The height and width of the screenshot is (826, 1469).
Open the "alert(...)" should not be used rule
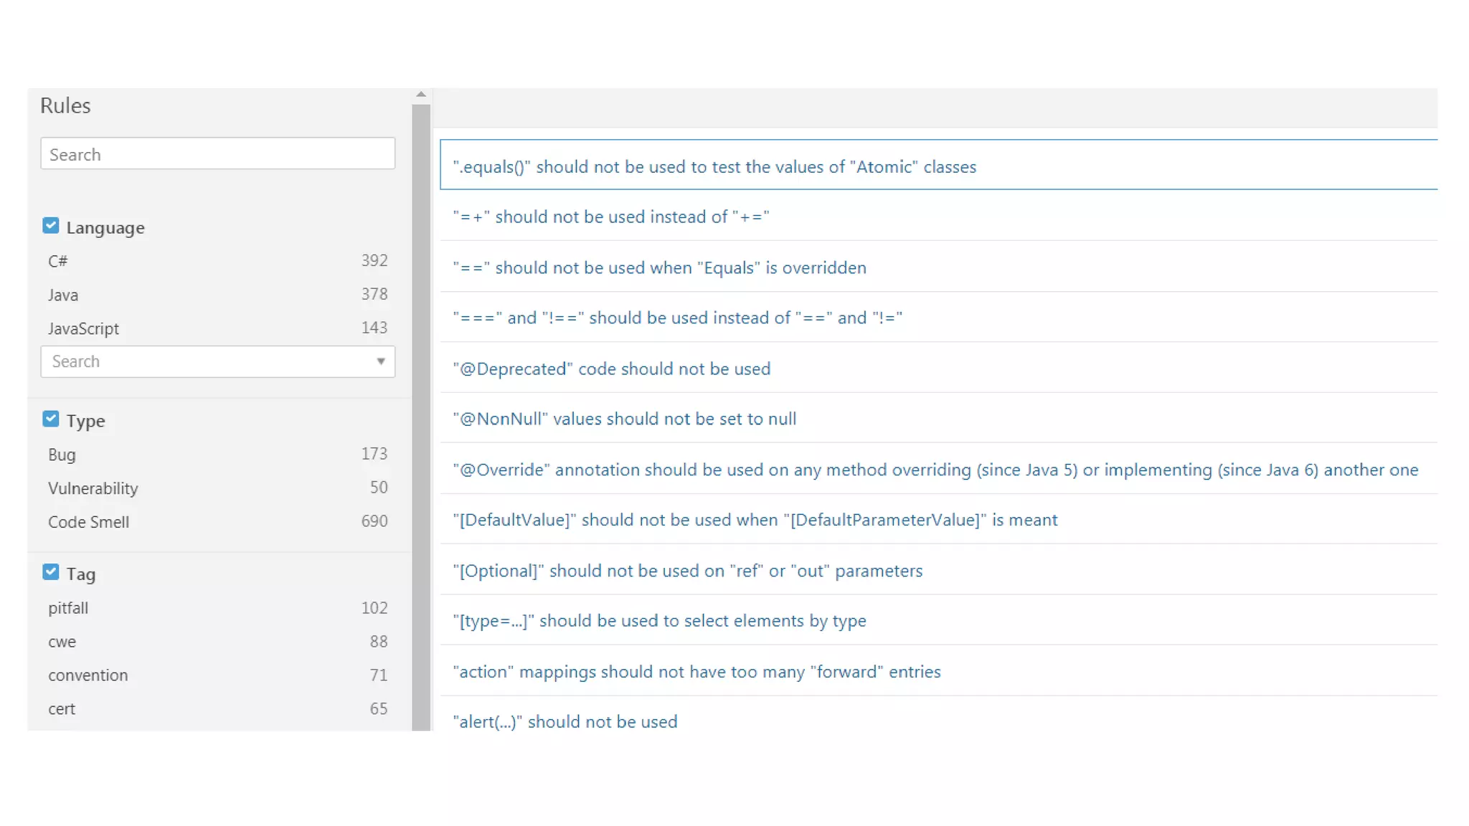coord(565,722)
